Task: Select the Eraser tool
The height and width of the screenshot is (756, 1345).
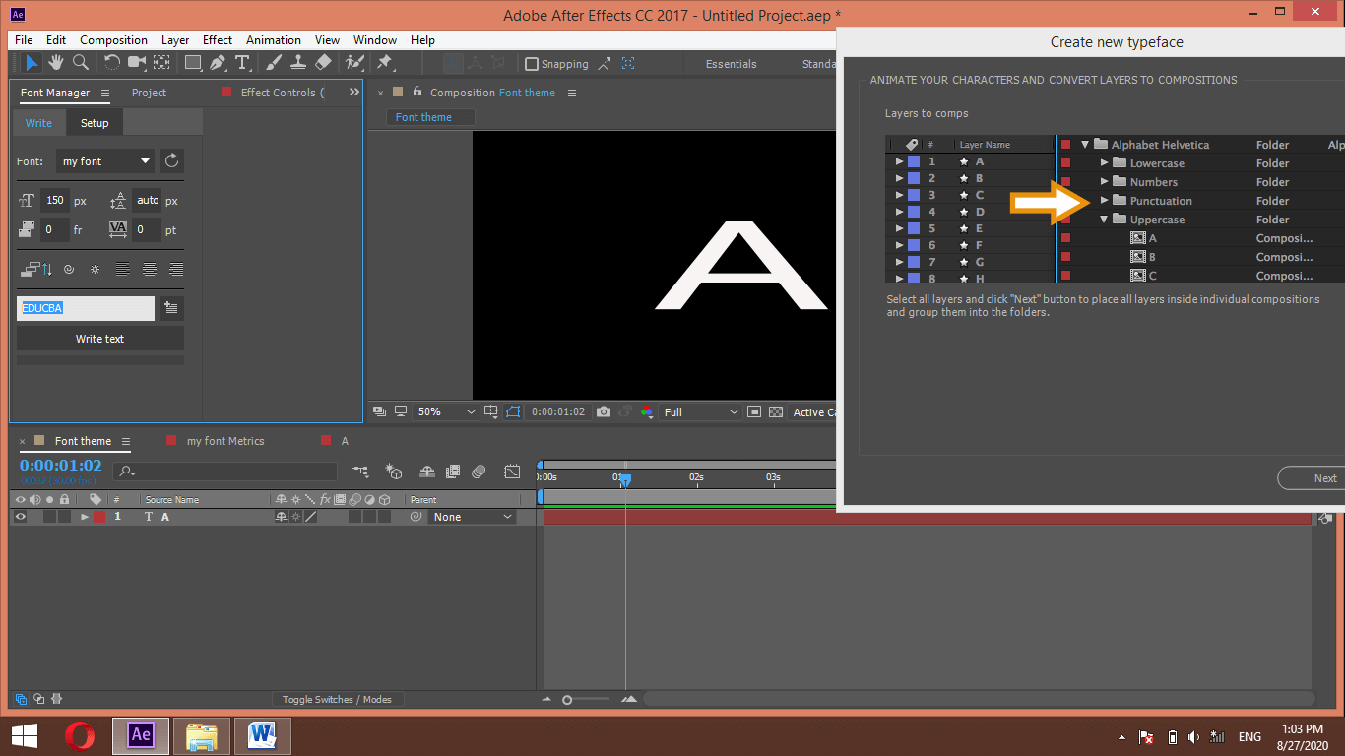Action: click(x=324, y=62)
